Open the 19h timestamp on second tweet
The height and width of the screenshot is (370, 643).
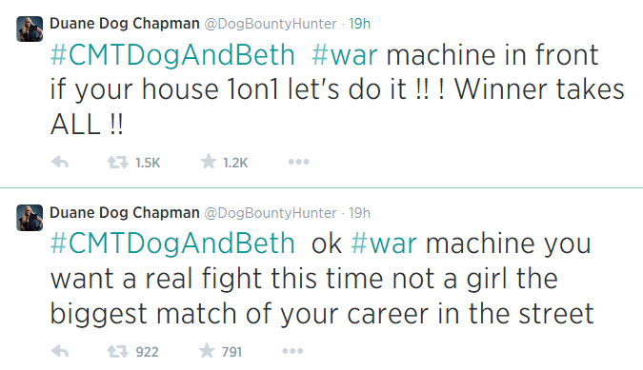(x=360, y=213)
